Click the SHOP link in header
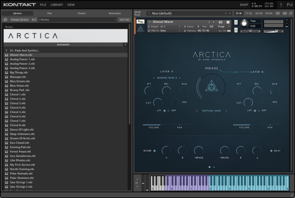The height and width of the screenshot is (198, 295). (244, 5)
